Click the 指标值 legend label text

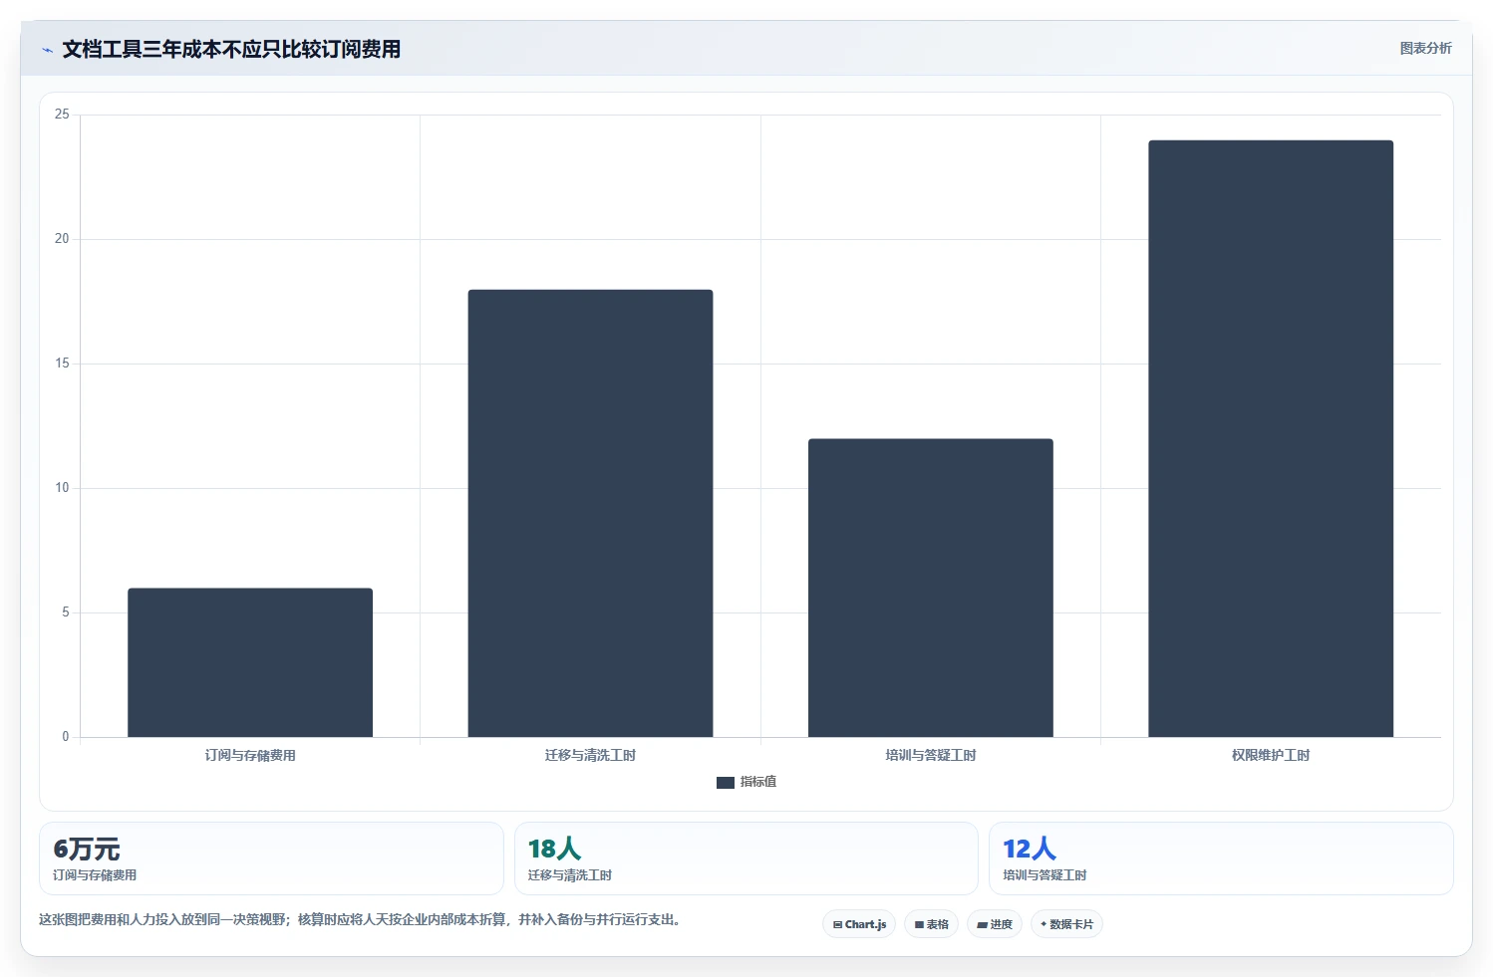pyautogui.click(x=758, y=782)
